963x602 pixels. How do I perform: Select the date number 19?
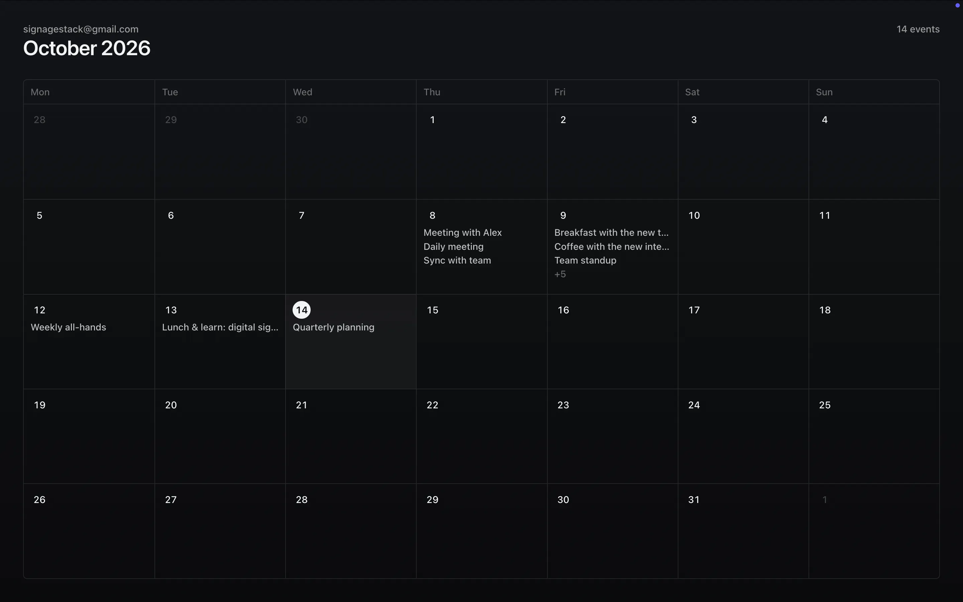pos(39,405)
